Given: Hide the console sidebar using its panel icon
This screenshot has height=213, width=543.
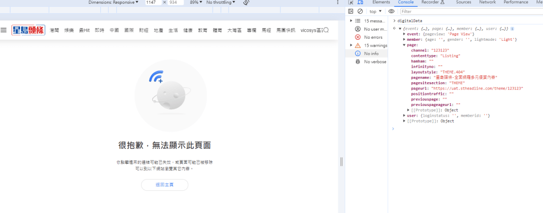Looking at the screenshot, I should (x=351, y=11).
